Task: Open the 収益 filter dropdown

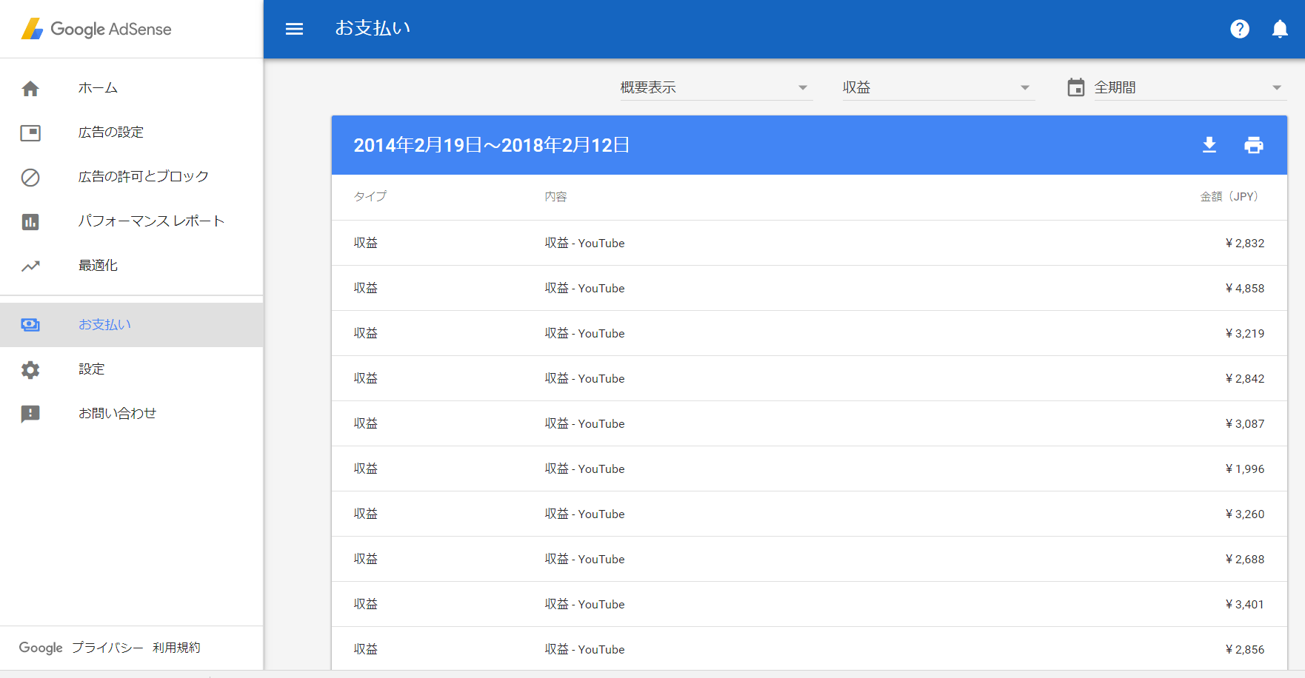Action: click(937, 87)
